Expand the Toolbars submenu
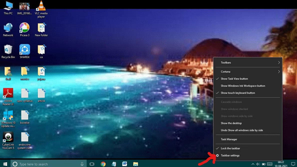The width and height of the screenshot is (297, 167). pos(226,62)
